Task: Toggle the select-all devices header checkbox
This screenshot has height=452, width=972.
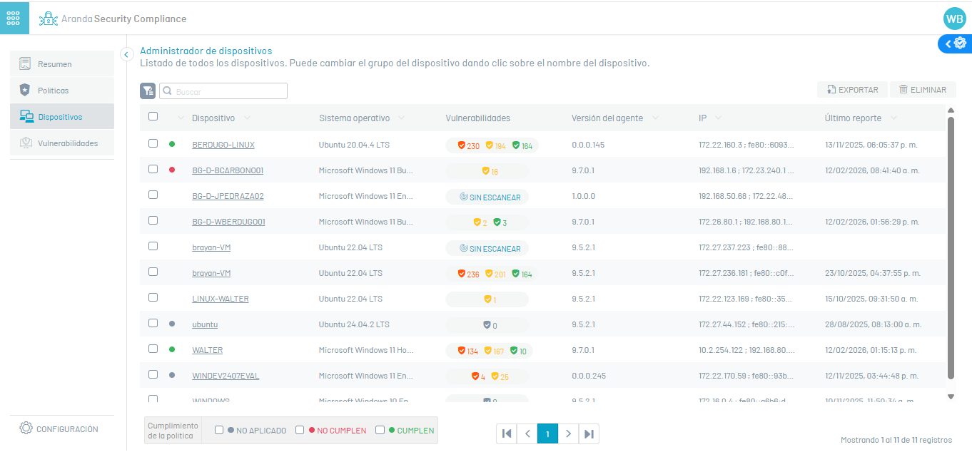Action: (x=153, y=117)
